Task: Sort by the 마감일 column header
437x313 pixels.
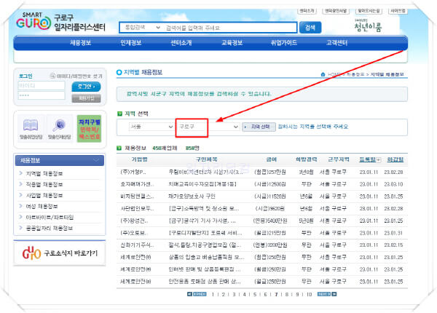Action: [x=395, y=159]
